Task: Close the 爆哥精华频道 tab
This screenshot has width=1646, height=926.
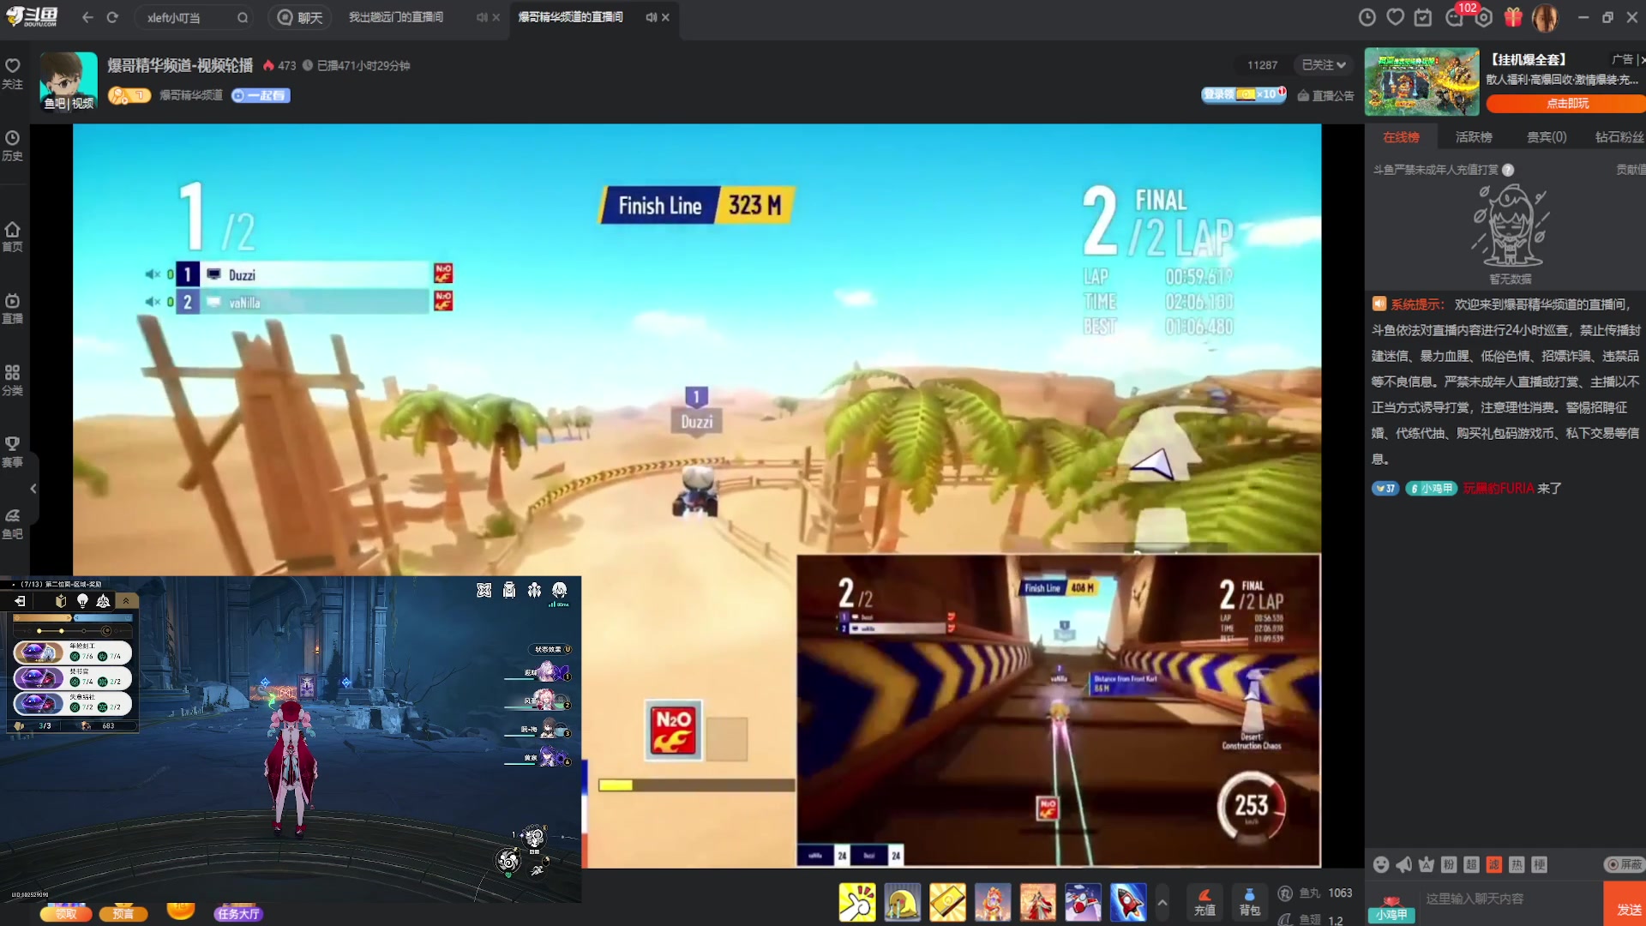Action: [x=666, y=17]
